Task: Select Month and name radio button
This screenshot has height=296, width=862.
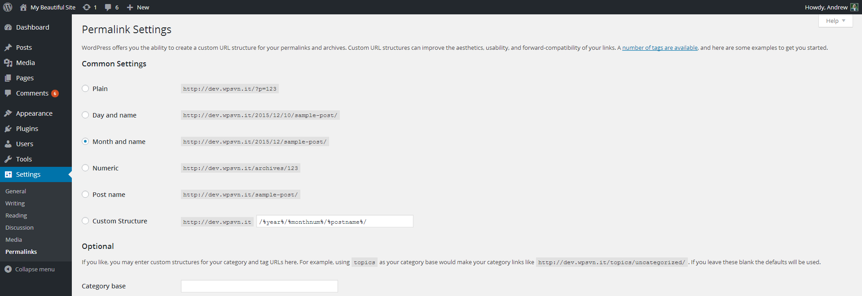Action: tap(85, 141)
